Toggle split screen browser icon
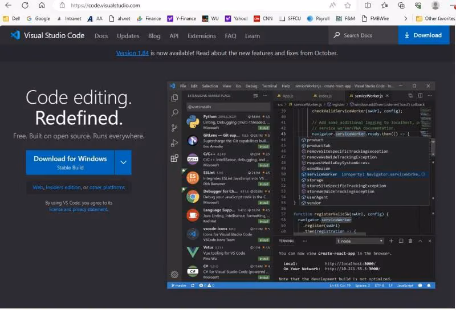Viewport: 456px width, 310px height. pyautogui.click(x=368, y=5)
